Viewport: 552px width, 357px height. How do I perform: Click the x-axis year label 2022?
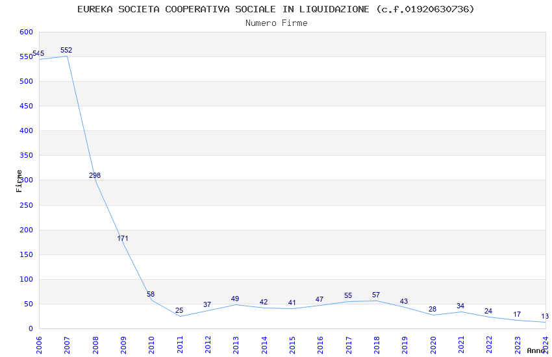(490, 345)
